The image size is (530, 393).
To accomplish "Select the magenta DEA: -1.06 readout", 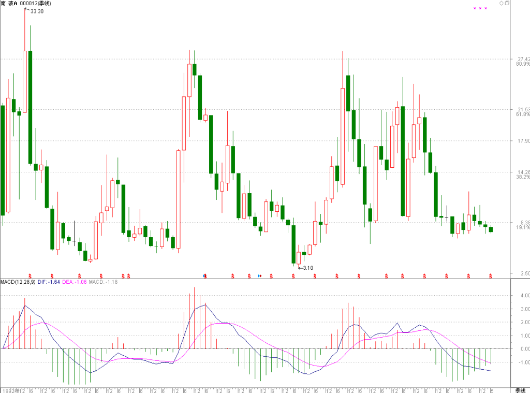I will pyautogui.click(x=75, y=282).
